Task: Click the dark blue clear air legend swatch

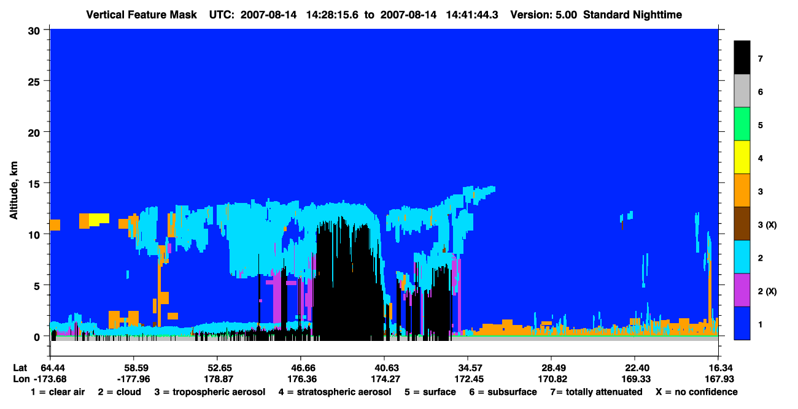Action: (x=742, y=323)
